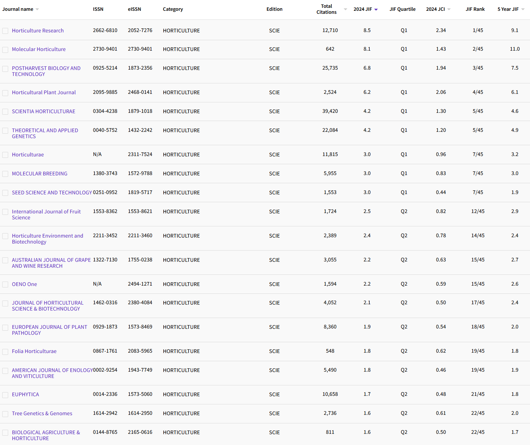This screenshot has width=530, height=445.
Task: Open Horticultural Plant Journal link
Action: click(x=44, y=92)
